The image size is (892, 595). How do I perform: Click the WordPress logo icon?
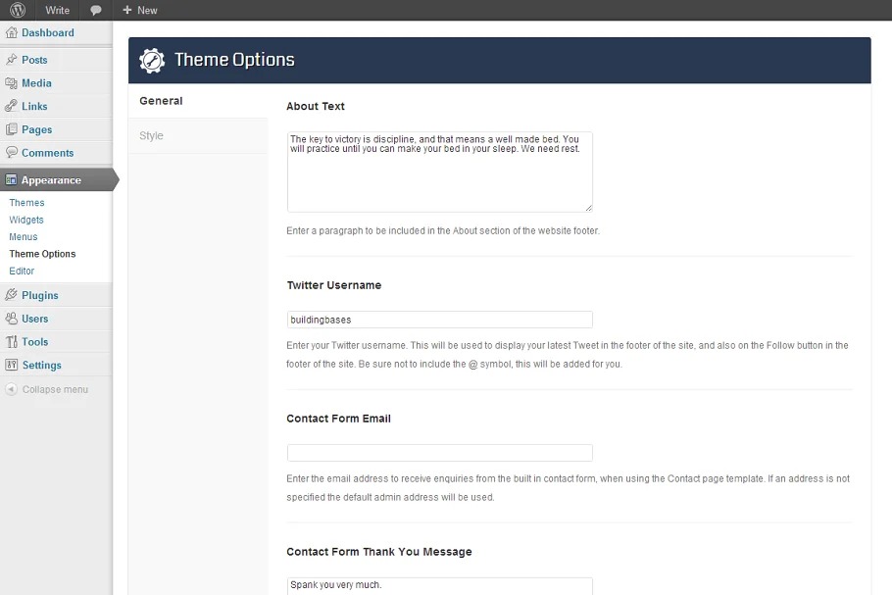point(18,10)
